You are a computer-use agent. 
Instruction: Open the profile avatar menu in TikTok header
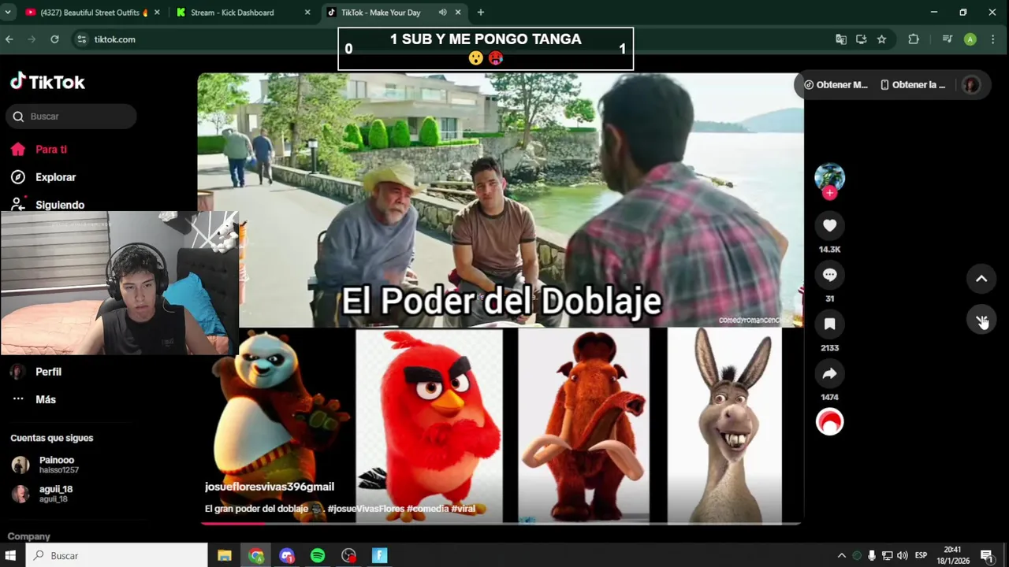pyautogui.click(x=971, y=85)
